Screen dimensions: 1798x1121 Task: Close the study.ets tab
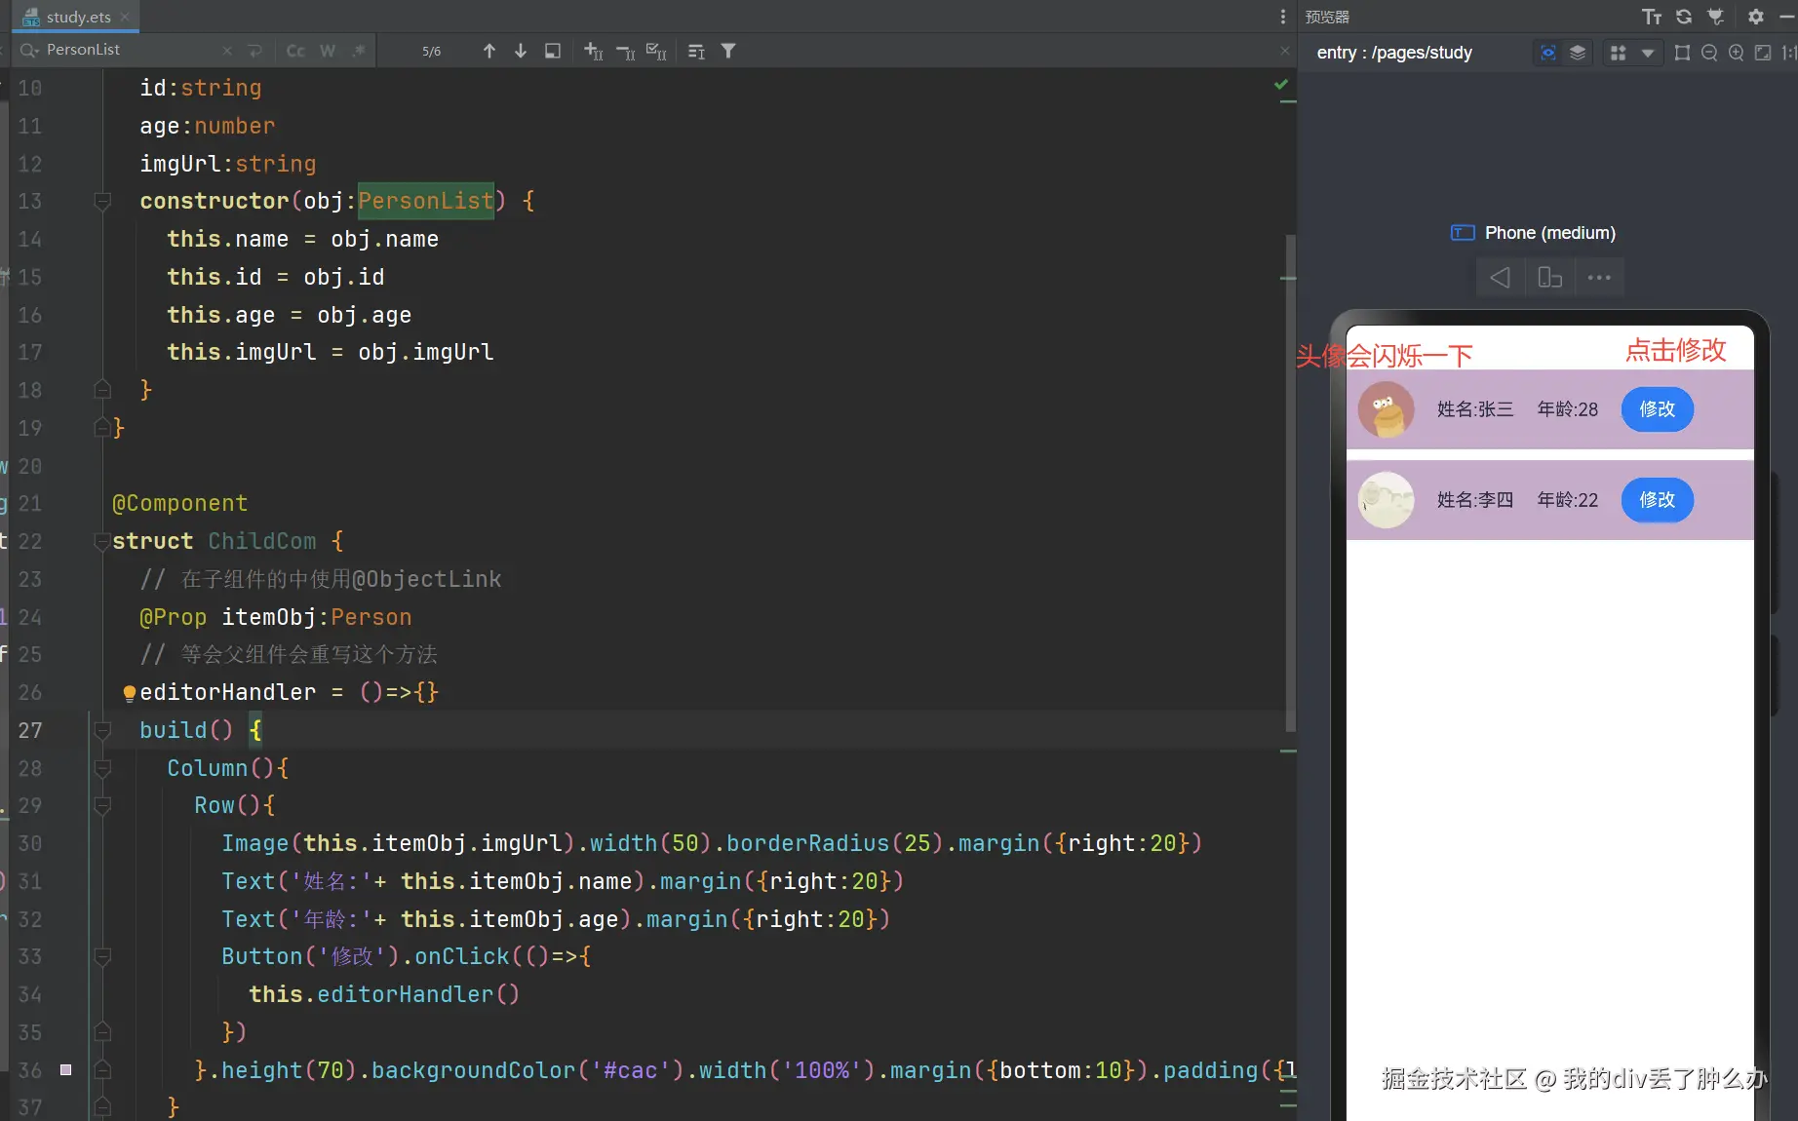pyautogui.click(x=125, y=17)
